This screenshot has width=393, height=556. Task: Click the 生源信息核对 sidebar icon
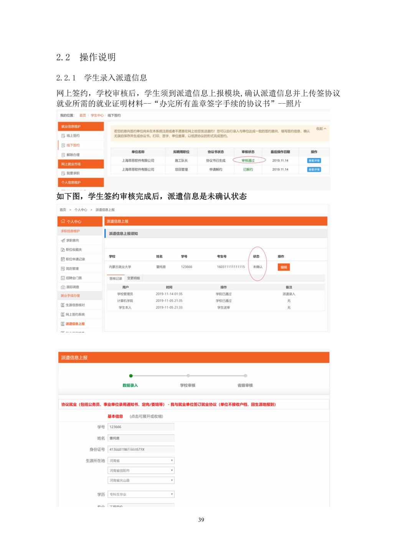(63, 305)
